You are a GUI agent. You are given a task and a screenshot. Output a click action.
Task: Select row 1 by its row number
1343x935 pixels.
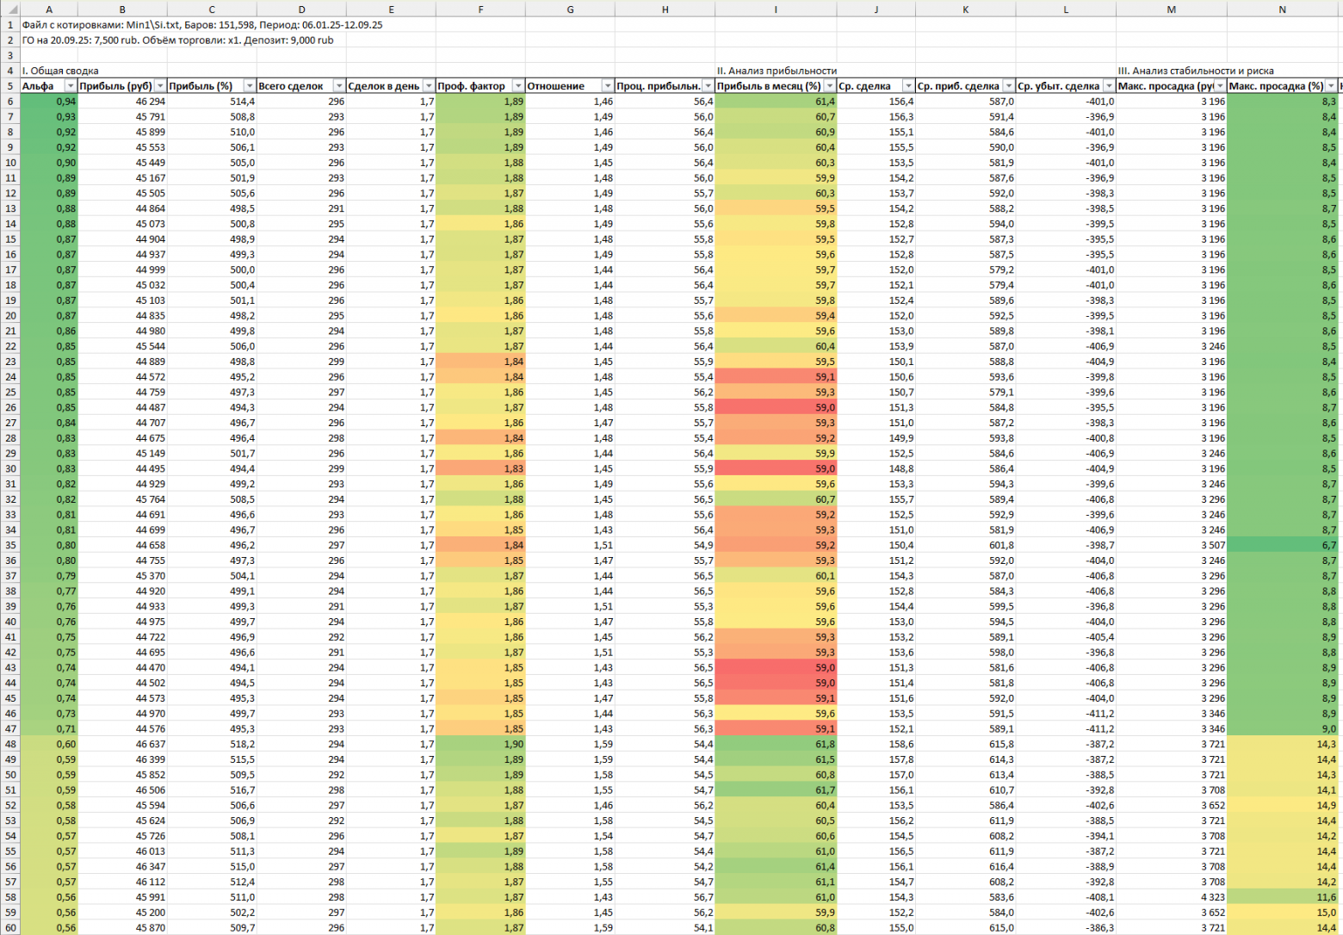point(10,25)
